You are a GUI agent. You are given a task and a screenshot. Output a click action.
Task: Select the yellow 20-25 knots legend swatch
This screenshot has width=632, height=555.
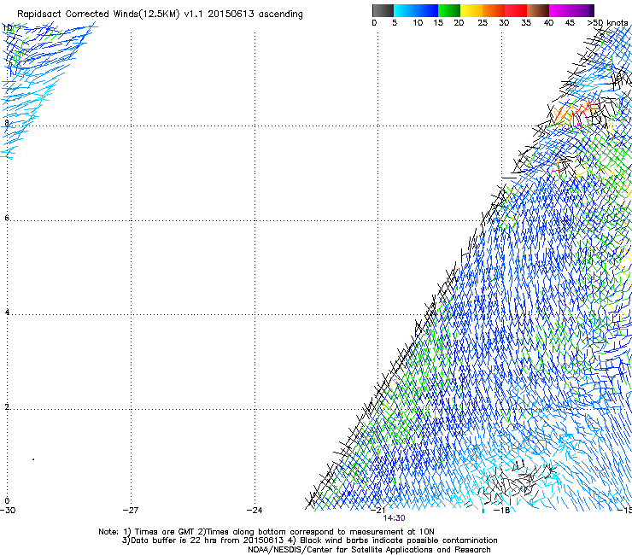[471, 10]
